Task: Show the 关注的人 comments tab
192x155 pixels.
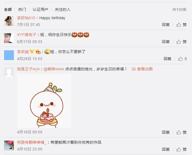Action: point(63,10)
